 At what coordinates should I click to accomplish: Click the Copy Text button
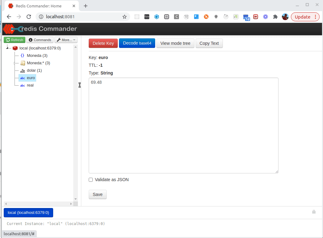[x=209, y=43]
